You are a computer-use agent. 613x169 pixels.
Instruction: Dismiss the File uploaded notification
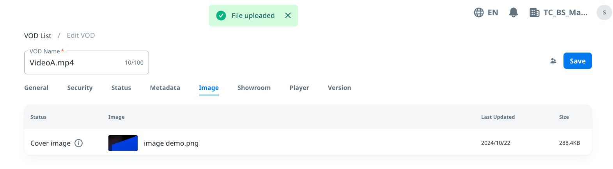pyautogui.click(x=288, y=16)
